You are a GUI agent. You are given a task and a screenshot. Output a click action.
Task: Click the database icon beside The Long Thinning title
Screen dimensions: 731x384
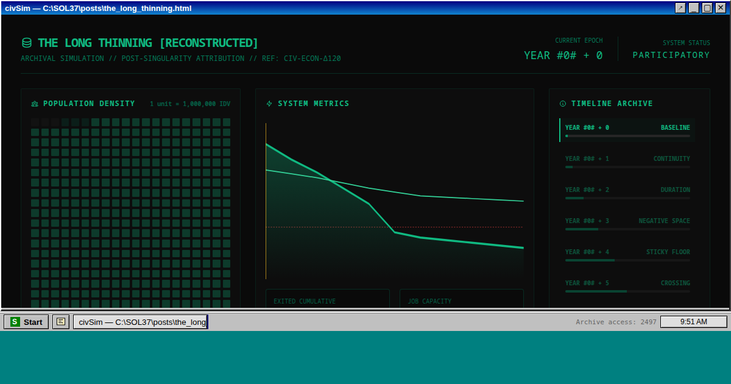point(26,43)
